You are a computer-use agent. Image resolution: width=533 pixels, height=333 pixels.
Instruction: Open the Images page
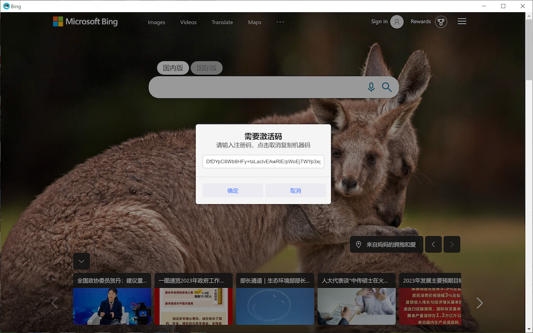(156, 22)
